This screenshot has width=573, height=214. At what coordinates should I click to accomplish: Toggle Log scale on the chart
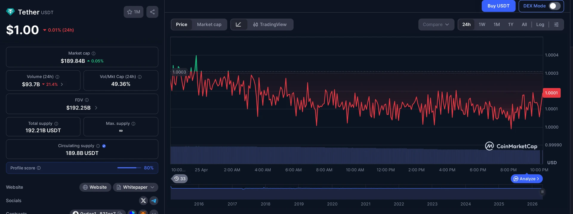pos(540,24)
